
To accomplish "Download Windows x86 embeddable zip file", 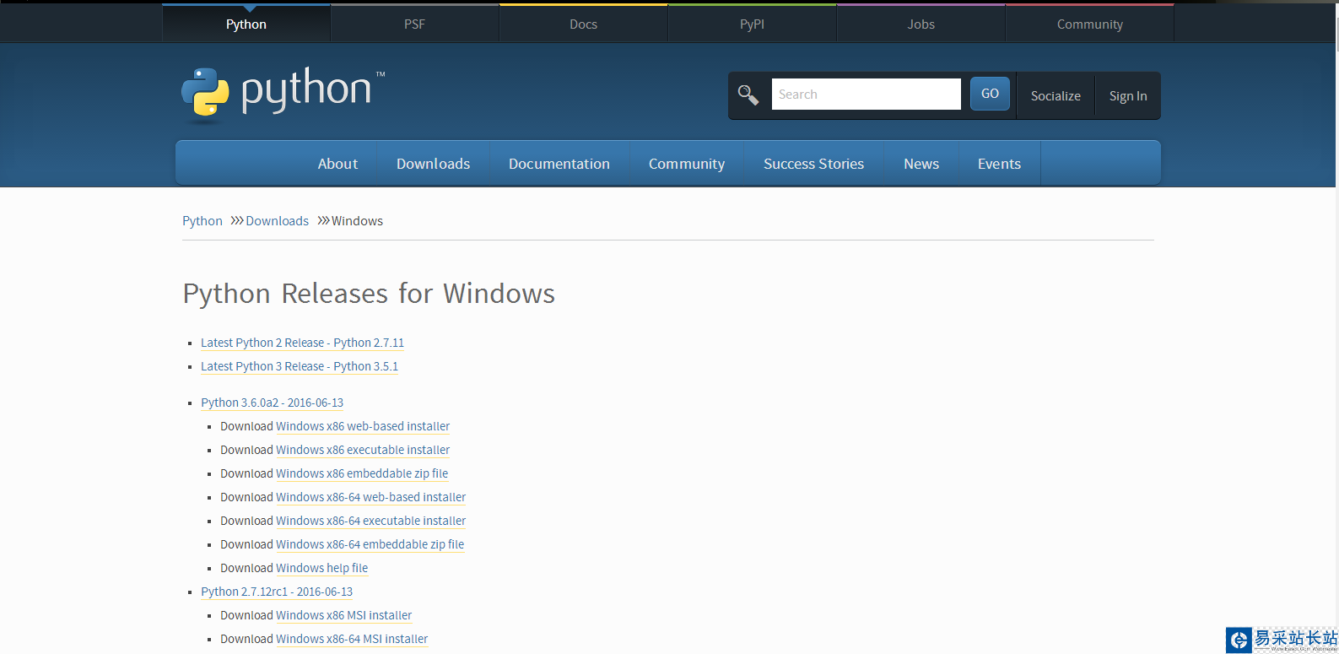I will (x=362, y=473).
